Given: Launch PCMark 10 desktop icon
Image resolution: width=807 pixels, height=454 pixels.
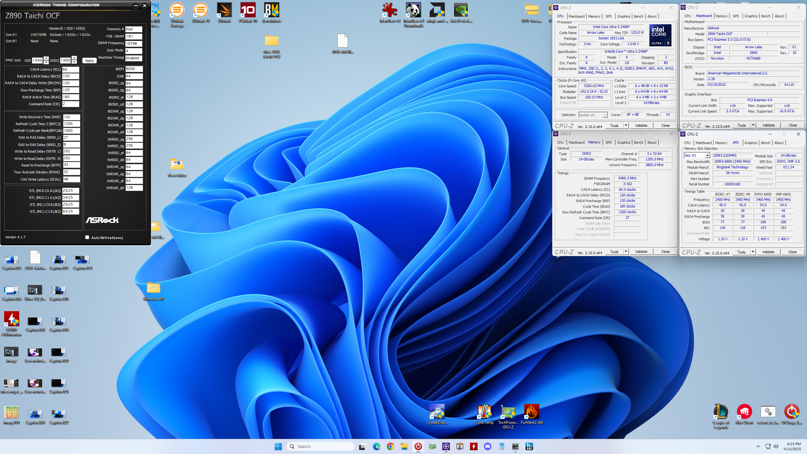Looking at the screenshot, I should tap(248, 13).
